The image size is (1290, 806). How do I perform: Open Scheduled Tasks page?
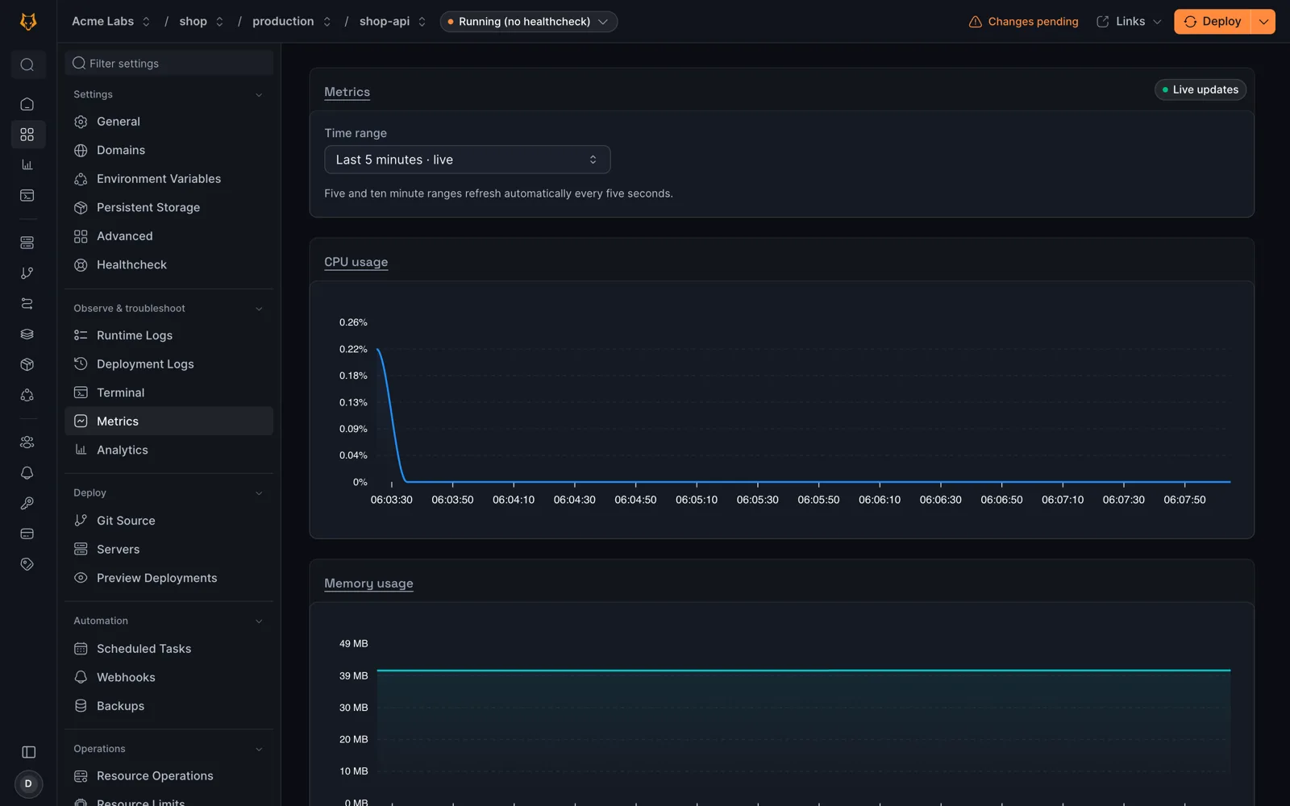pos(169,649)
